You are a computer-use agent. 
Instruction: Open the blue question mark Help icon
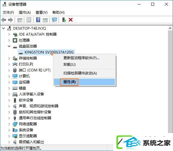click(38, 20)
